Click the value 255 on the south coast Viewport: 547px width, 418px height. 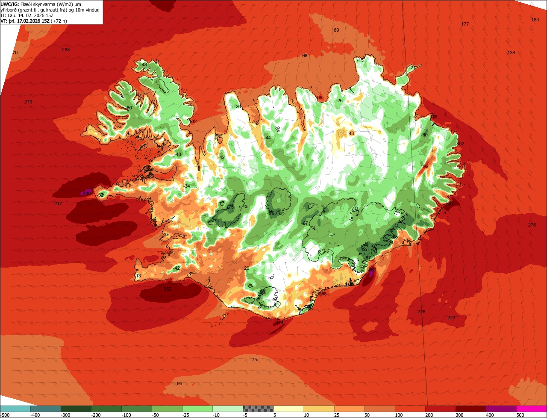click(x=322, y=294)
